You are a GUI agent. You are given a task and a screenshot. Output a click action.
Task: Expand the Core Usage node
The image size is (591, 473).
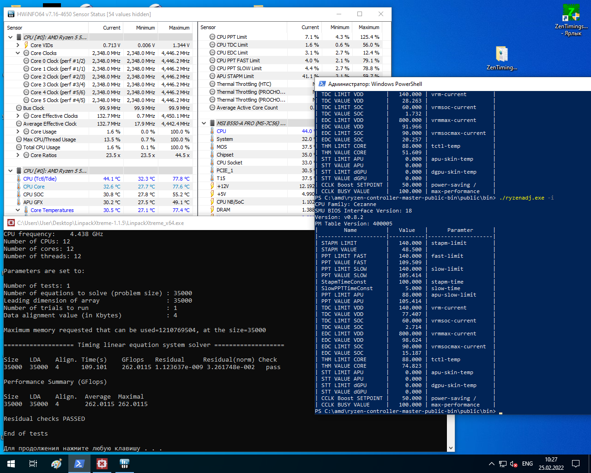coord(18,132)
